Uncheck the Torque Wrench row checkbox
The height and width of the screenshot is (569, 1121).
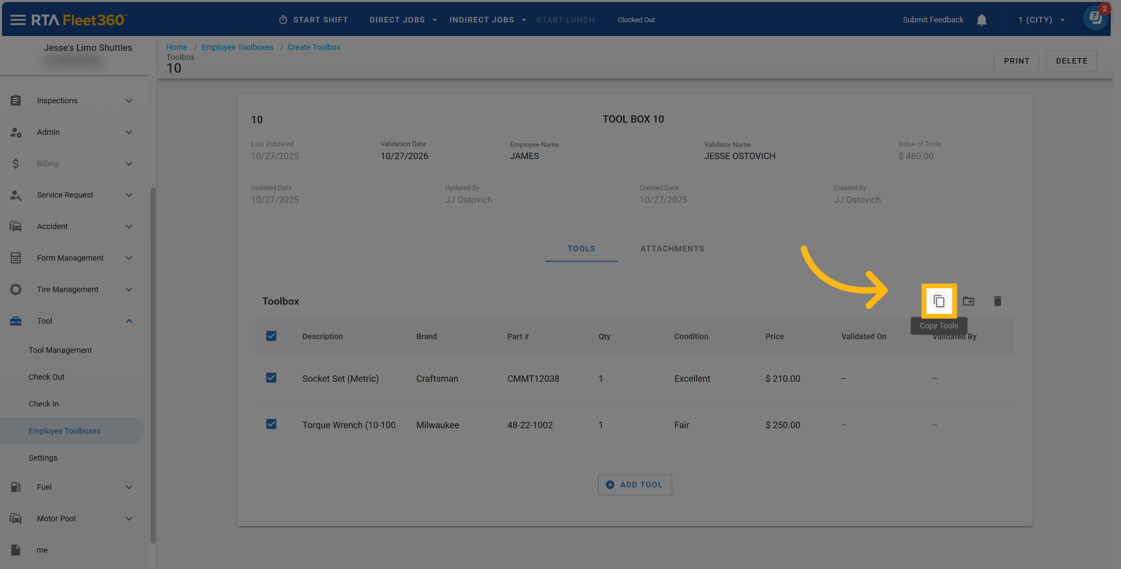click(x=271, y=424)
